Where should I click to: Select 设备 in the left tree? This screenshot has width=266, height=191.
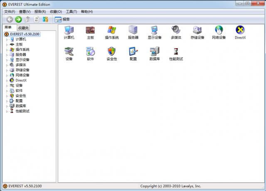pyautogui.click(x=19, y=86)
